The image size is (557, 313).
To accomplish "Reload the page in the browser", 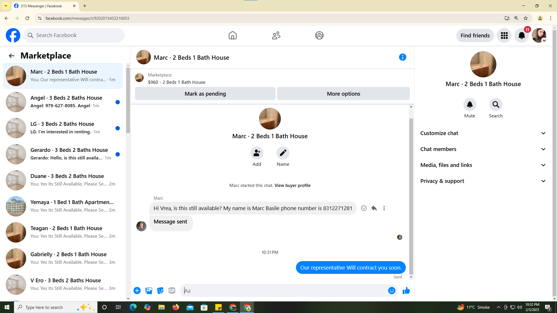I will [x=27, y=18].
